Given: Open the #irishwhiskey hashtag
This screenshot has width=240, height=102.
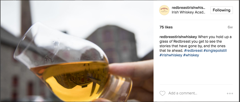Looking at the screenshot, I should coord(171,55).
